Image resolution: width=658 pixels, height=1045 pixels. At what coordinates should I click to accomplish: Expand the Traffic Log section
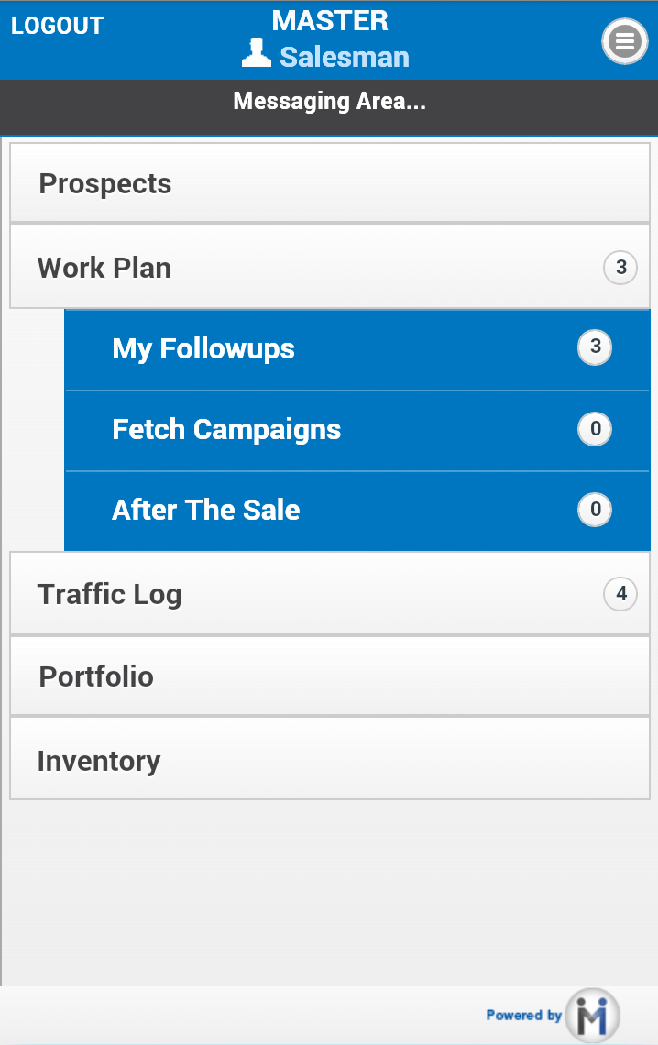point(109,594)
